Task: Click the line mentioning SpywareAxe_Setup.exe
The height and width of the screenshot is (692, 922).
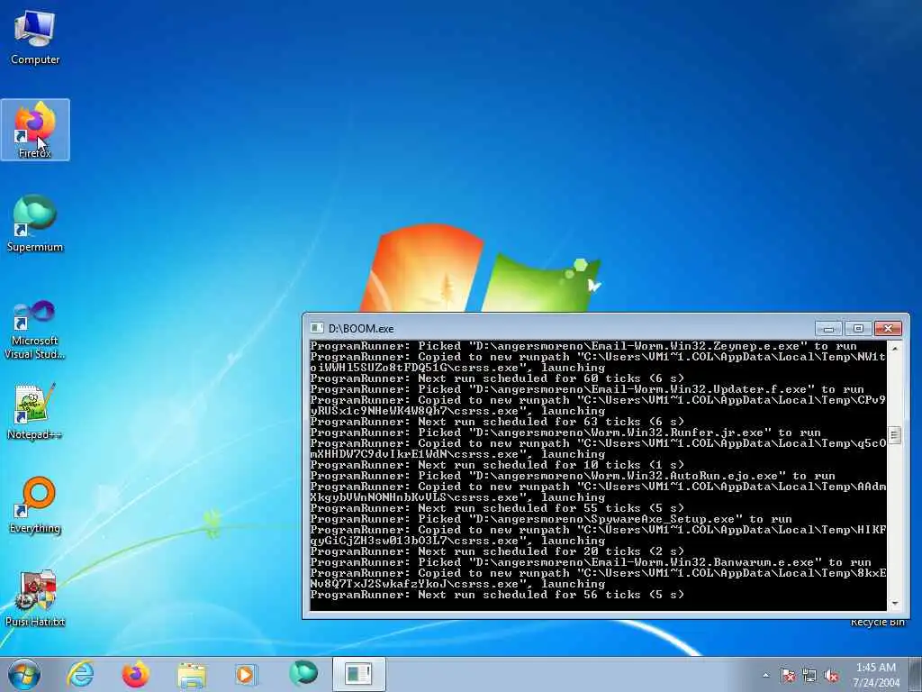Action: point(551,519)
